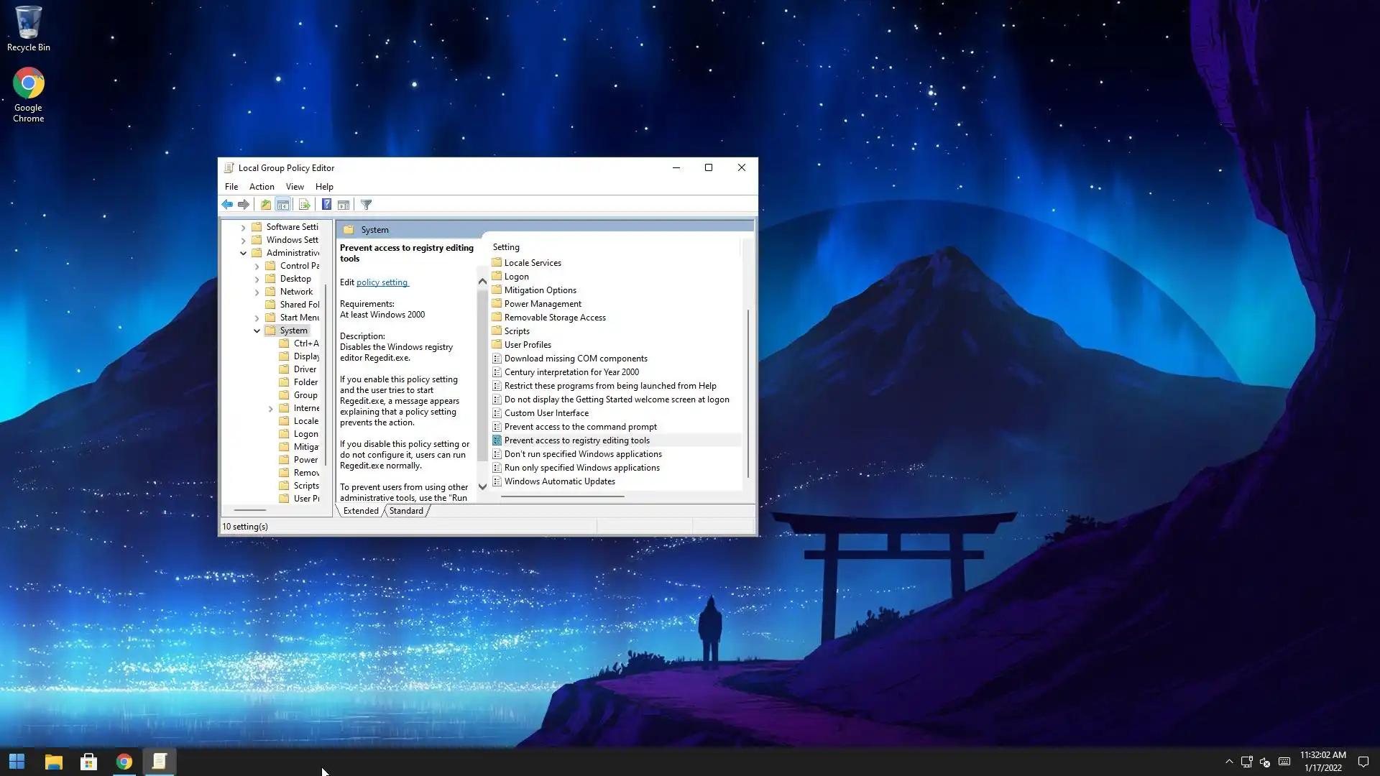Click the Export List toolbar icon
Image resolution: width=1380 pixels, height=776 pixels.
(x=304, y=205)
